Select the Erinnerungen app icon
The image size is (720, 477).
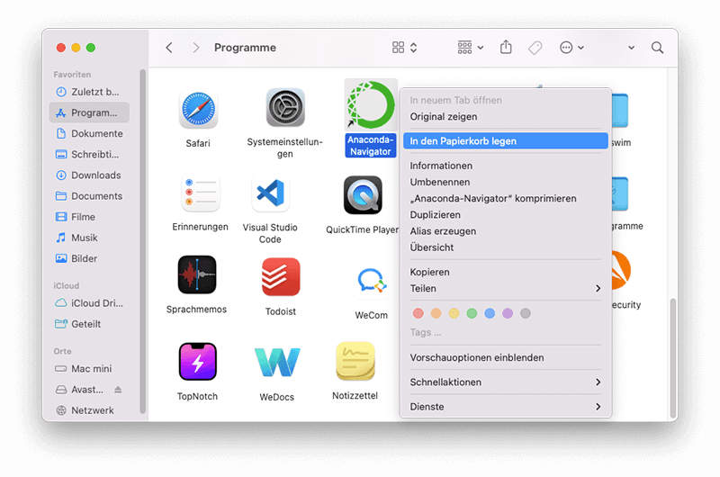point(200,193)
